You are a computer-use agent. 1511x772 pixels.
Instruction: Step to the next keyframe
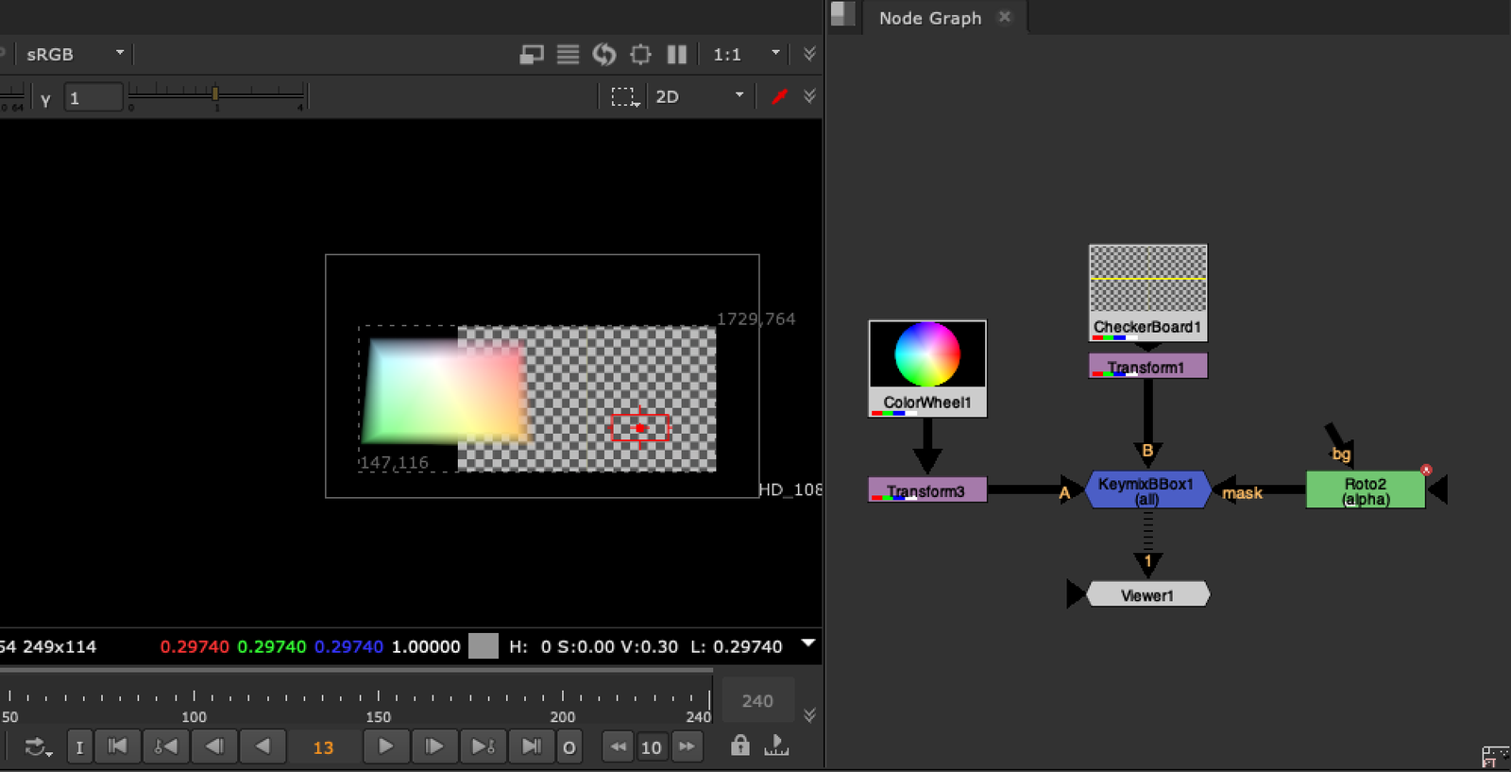coord(483,746)
